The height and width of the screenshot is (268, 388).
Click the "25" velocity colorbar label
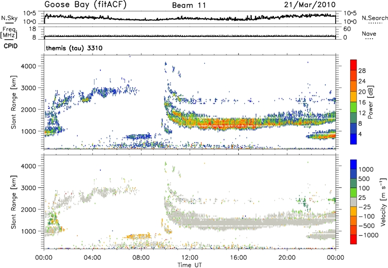pyautogui.click(x=362, y=198)
